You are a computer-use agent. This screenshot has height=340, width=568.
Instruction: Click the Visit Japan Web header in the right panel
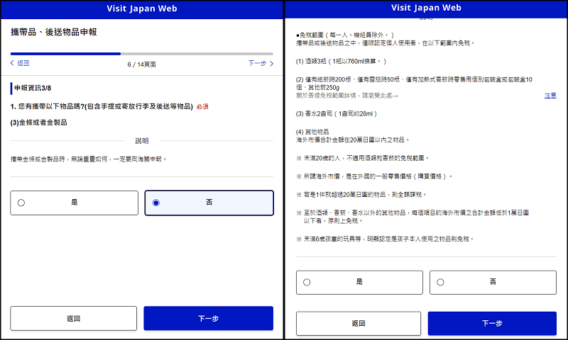pyautogui.click(x=426, y=8)
